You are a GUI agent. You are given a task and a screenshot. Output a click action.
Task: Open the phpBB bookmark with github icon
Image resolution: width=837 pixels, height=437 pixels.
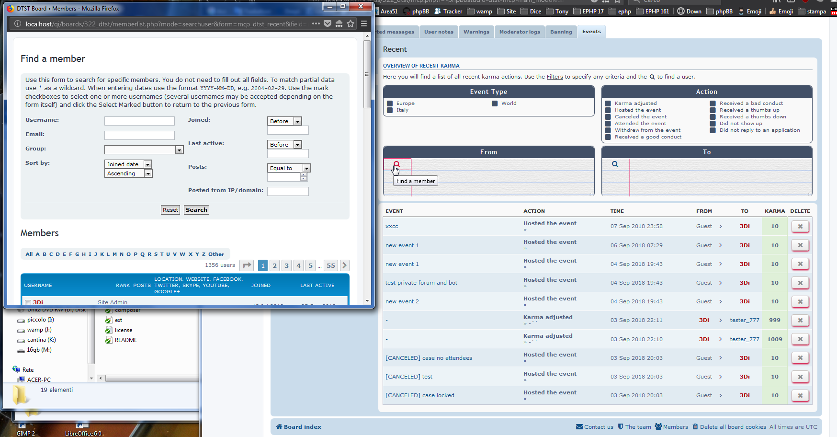[416, 11]
